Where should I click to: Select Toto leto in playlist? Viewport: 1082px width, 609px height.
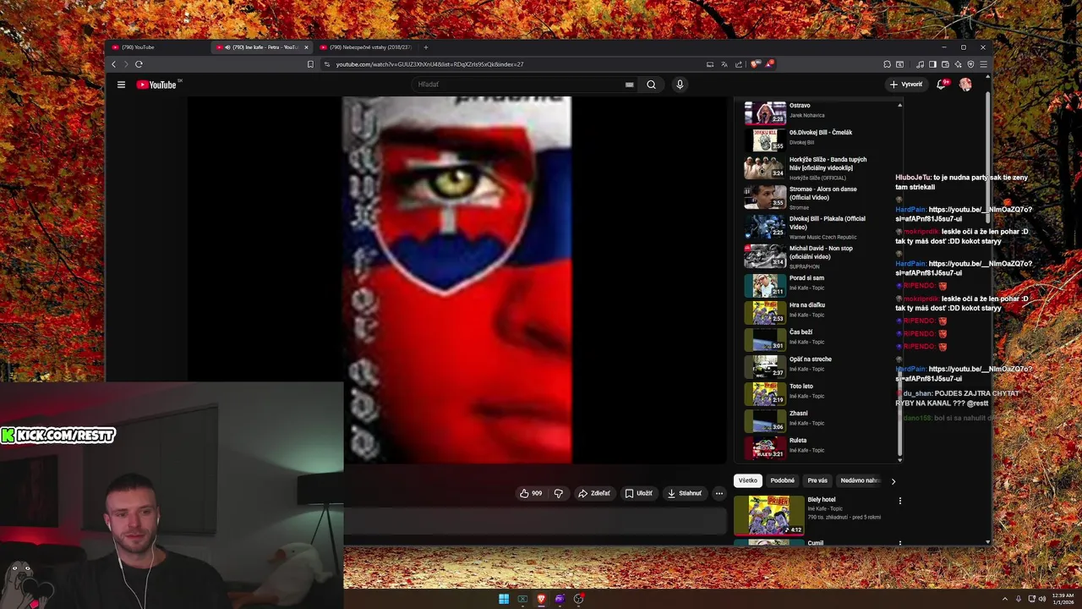(x=818, y=393)
